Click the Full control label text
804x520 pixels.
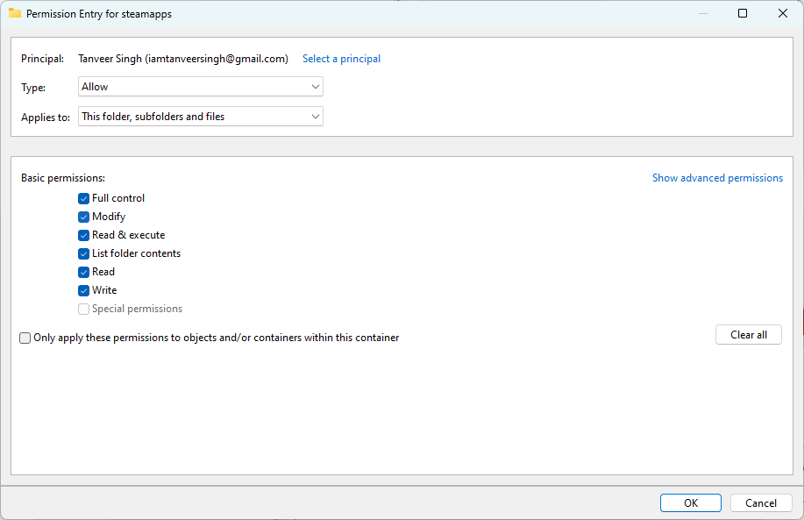pos(118,198)
